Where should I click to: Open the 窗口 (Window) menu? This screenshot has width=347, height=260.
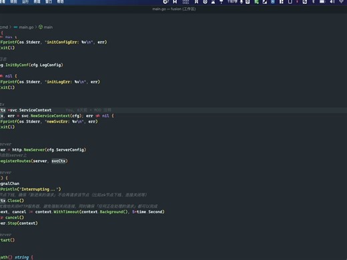(49, 1)
